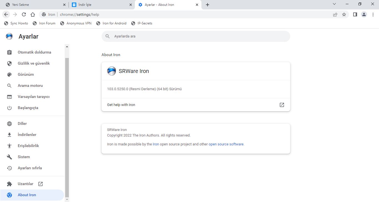Select About Iron in sidebar
Screen dimensions: 379x202
pos(32,195)
